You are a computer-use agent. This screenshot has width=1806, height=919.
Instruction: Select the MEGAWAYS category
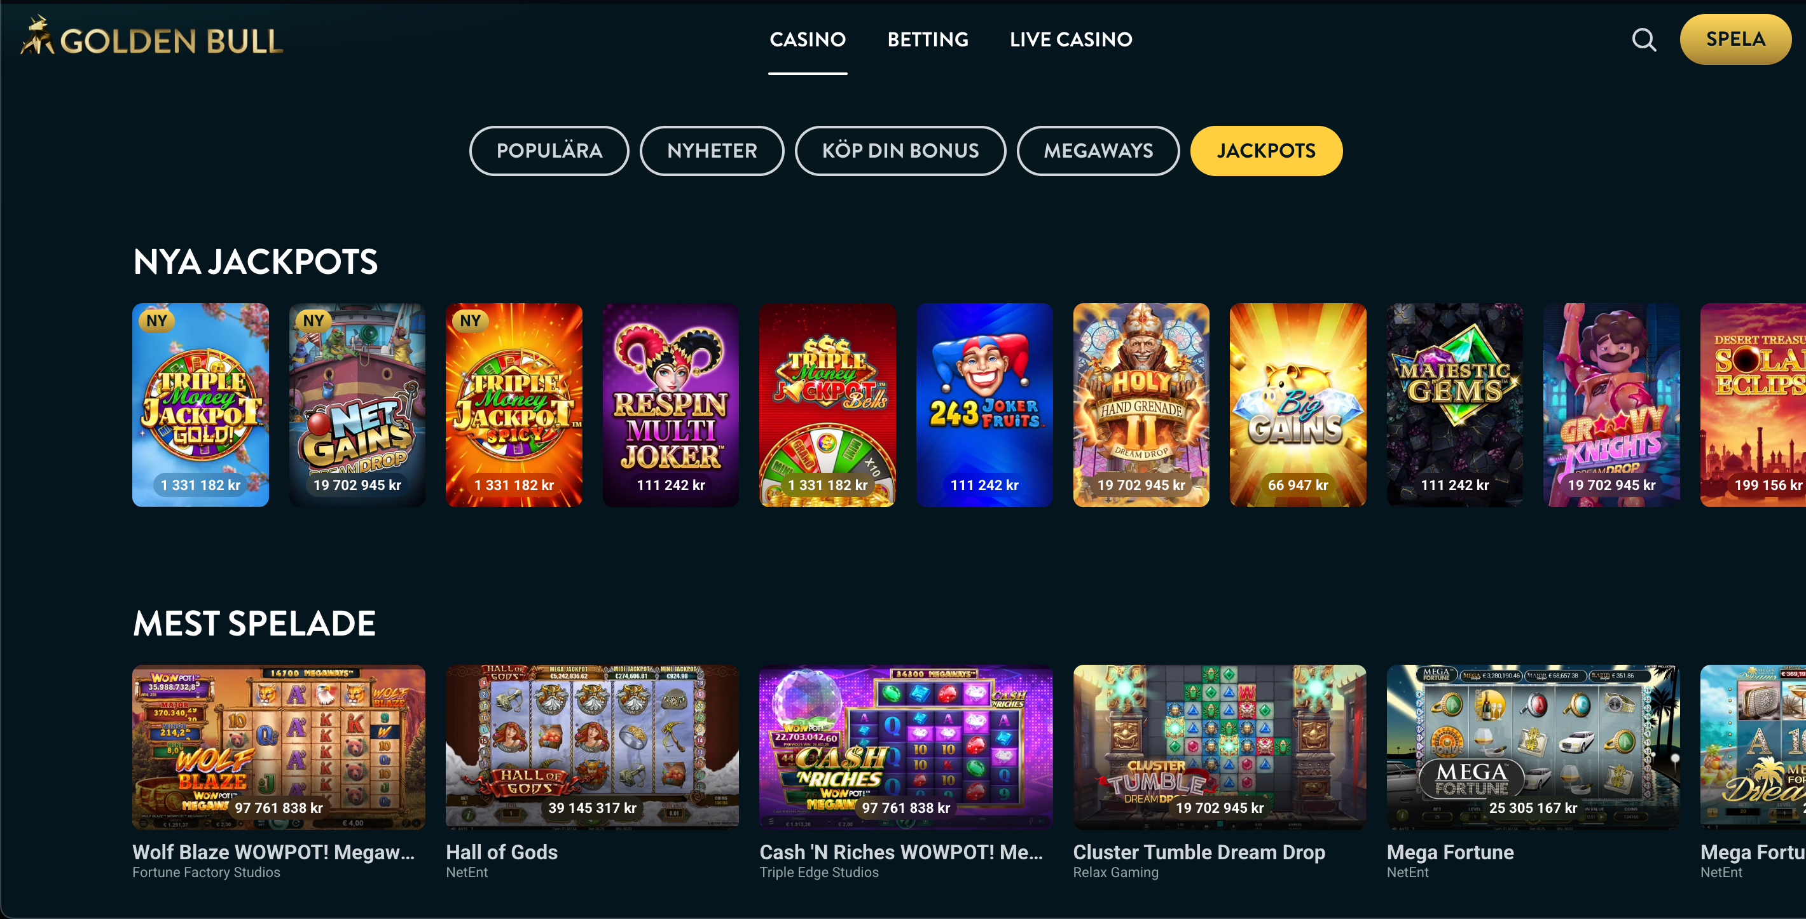tap(1098, 151)
